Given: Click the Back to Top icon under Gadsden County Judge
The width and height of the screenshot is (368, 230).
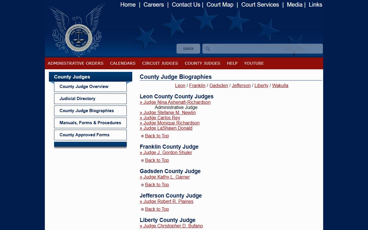Looking at the screenshot, I should (x=142, y=185).
